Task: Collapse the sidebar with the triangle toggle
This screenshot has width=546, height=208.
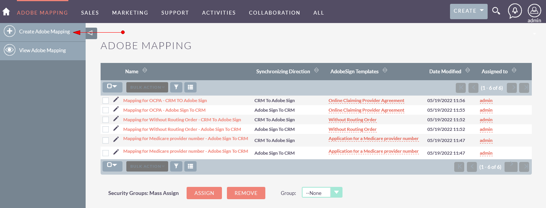Action: [x=90, y=33]
